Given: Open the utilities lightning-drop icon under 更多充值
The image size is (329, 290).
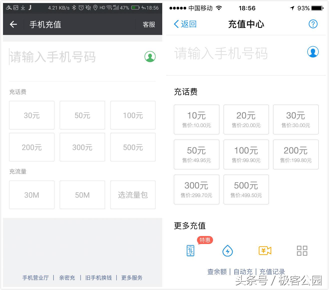Looking at the screenshot, I should click(x=227, y=251).
